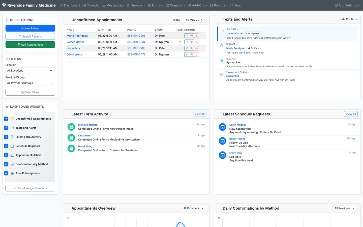Expand the App Settings menu

tap(347, 5)
